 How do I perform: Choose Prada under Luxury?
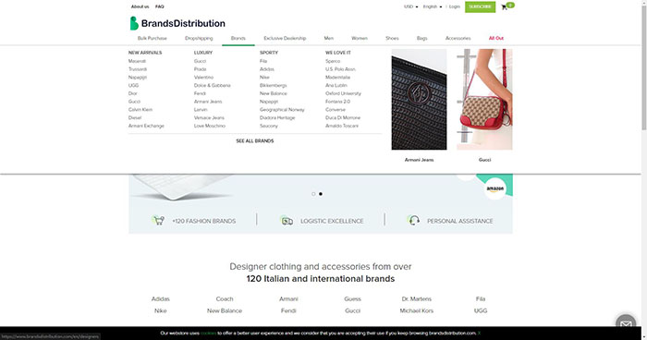click(201, 69)
